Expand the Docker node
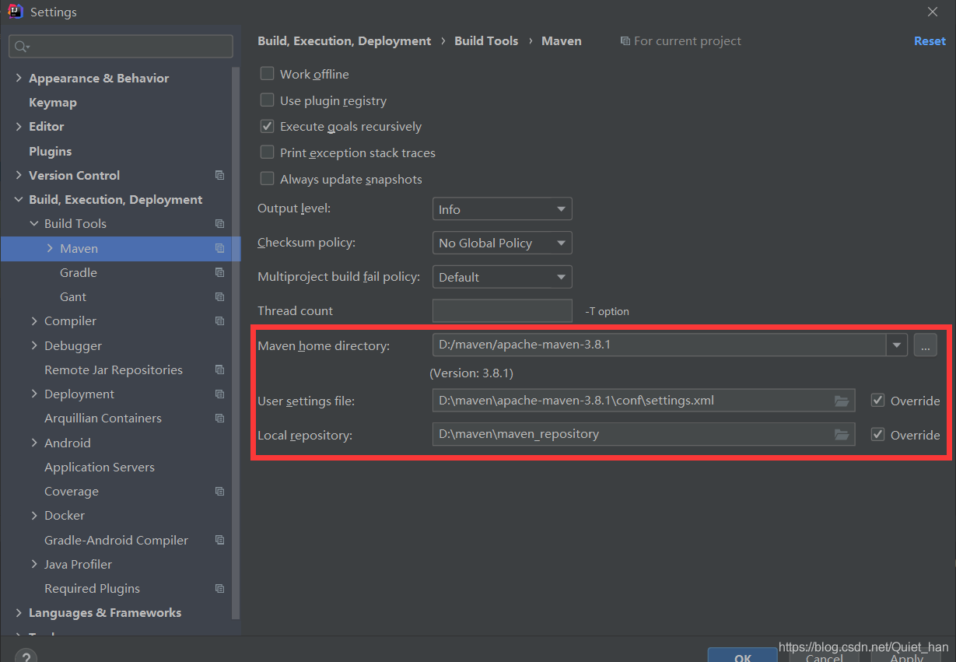 point(34,516)
